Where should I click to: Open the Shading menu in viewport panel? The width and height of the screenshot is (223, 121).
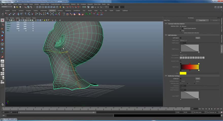12,18
